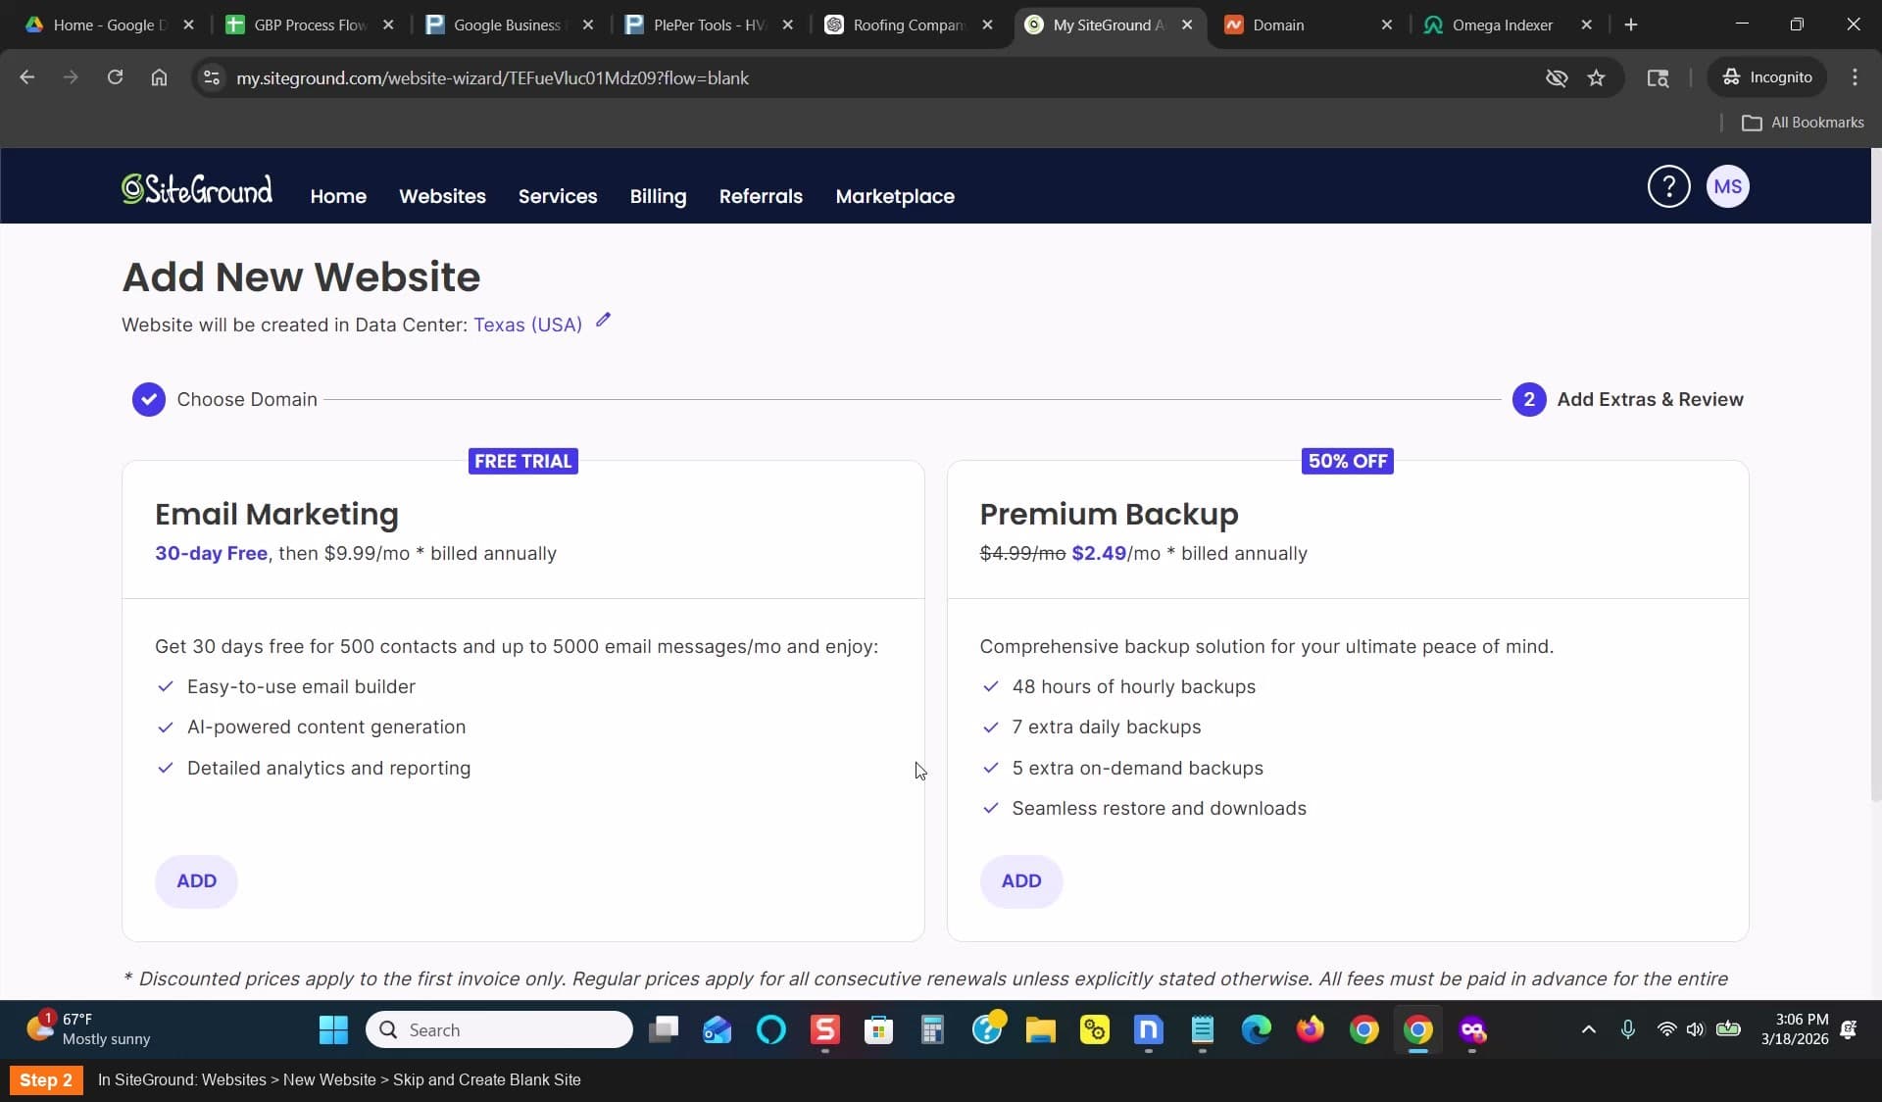Open the help question mark icon
The width and height of the screenshot is (1882, 1102).
coord(1668,186)
